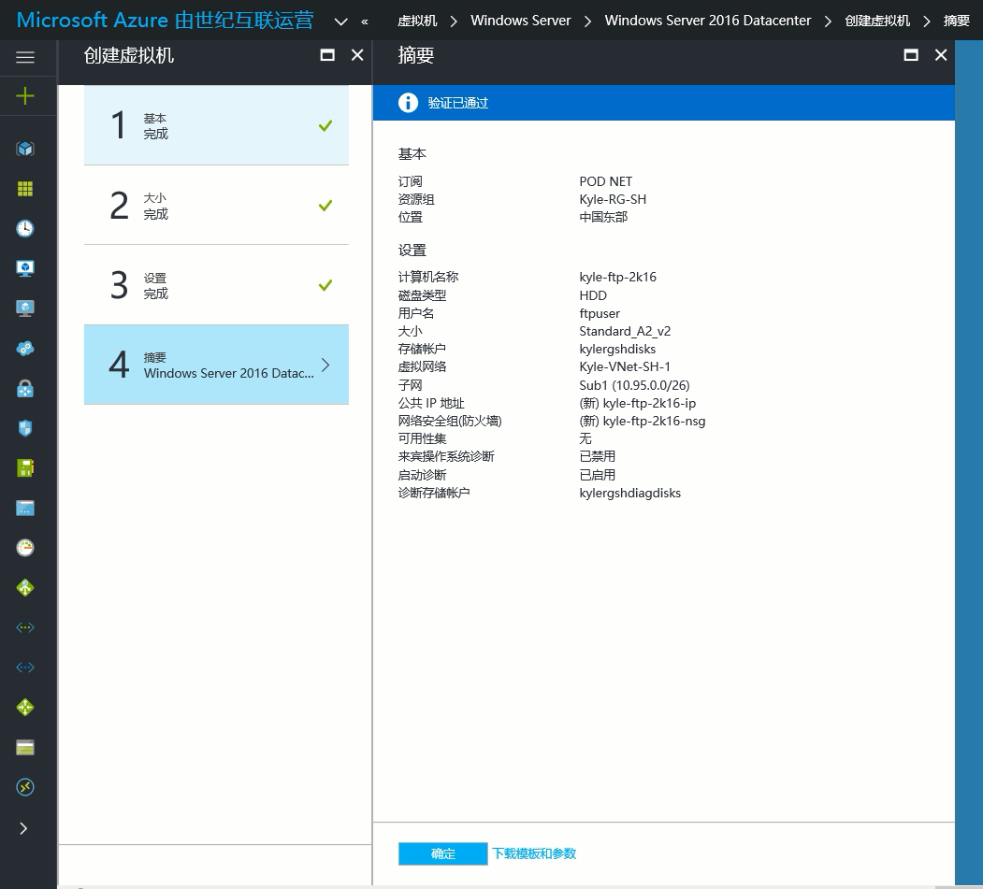Screen dimensions: 983x889
Task: Select step 3 设置 in wizard
Action: click(x=216, y=285)
